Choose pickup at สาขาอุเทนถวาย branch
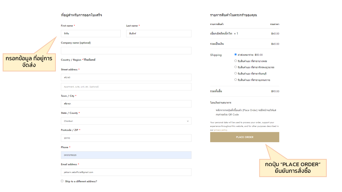Image resolution: width=342 pixels, height=192 pixels. click(x=235, y=79)
